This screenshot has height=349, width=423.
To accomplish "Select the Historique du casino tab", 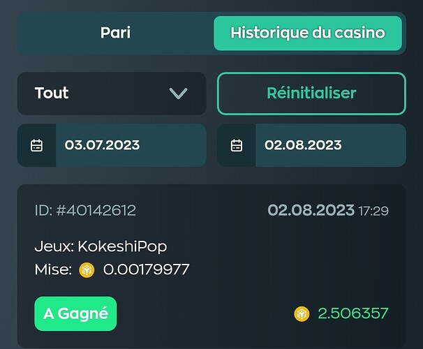I will tap(308, 33).
